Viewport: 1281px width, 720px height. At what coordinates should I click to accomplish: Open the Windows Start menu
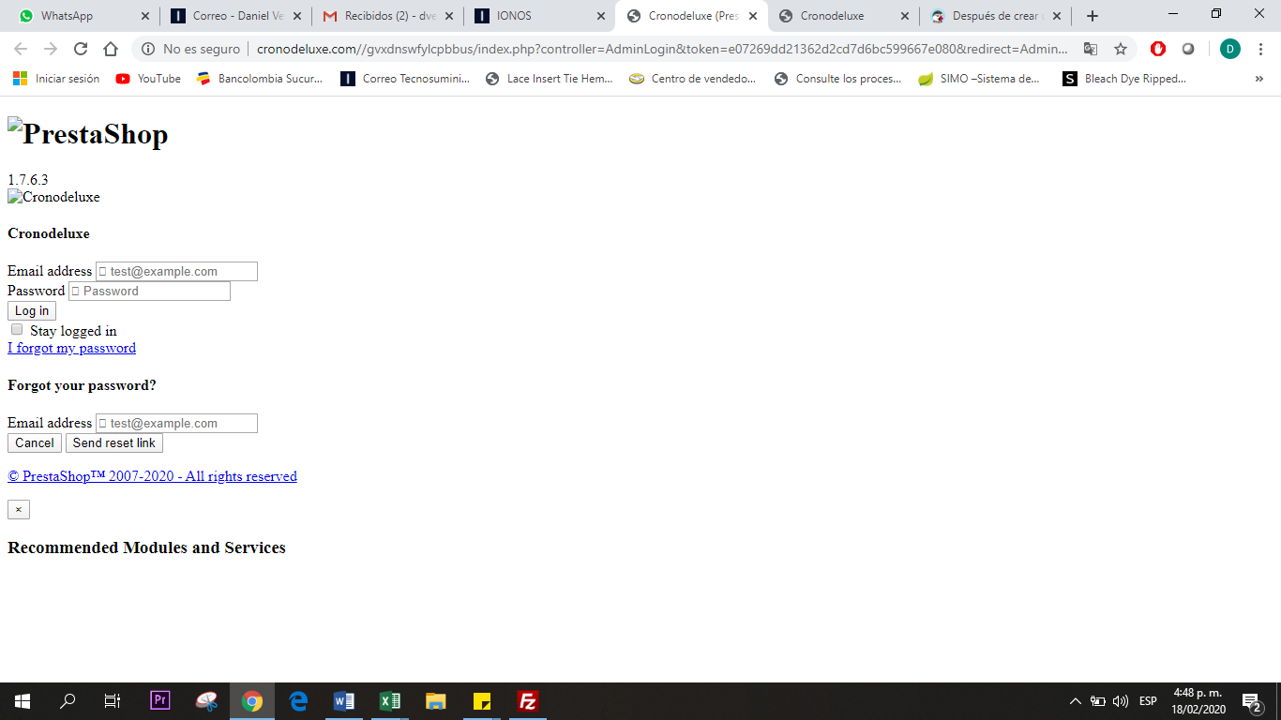pyautogui.click(x=22, y=701)
